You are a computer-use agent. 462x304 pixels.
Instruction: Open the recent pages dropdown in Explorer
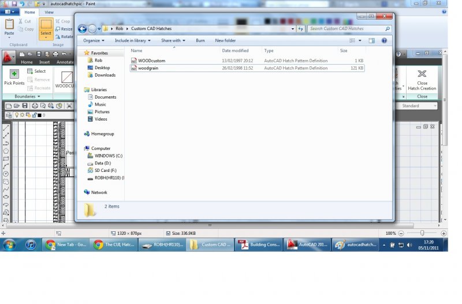(99, 29)
